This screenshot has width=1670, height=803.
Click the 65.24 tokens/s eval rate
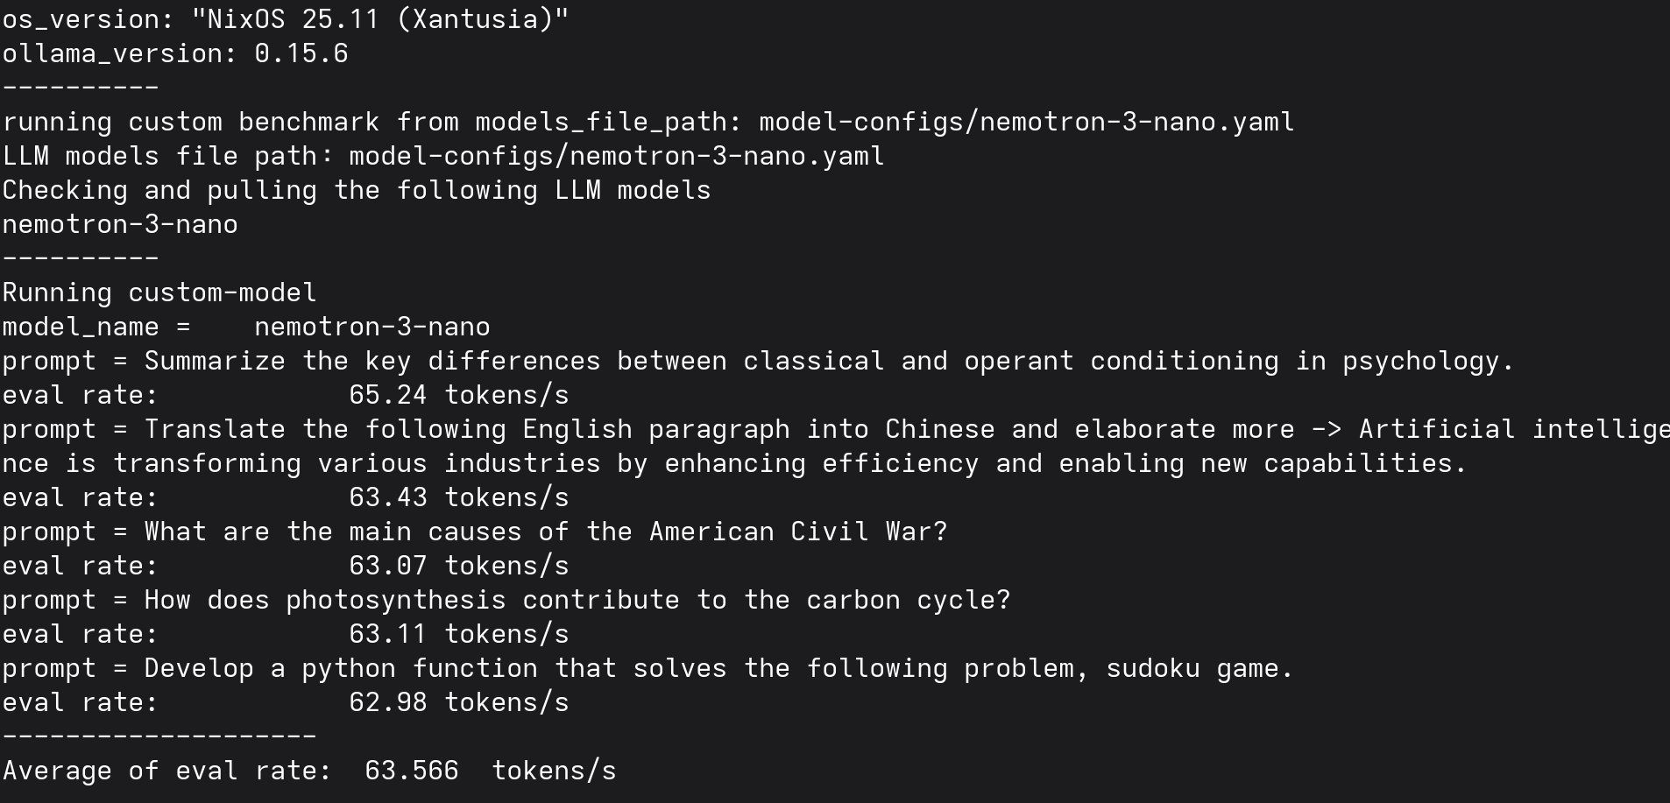[458, 395]
